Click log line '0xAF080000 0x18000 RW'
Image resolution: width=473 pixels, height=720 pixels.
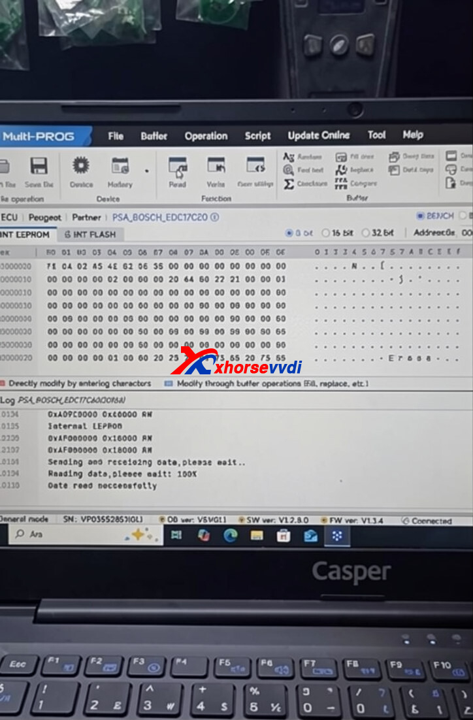click(100, 450)
